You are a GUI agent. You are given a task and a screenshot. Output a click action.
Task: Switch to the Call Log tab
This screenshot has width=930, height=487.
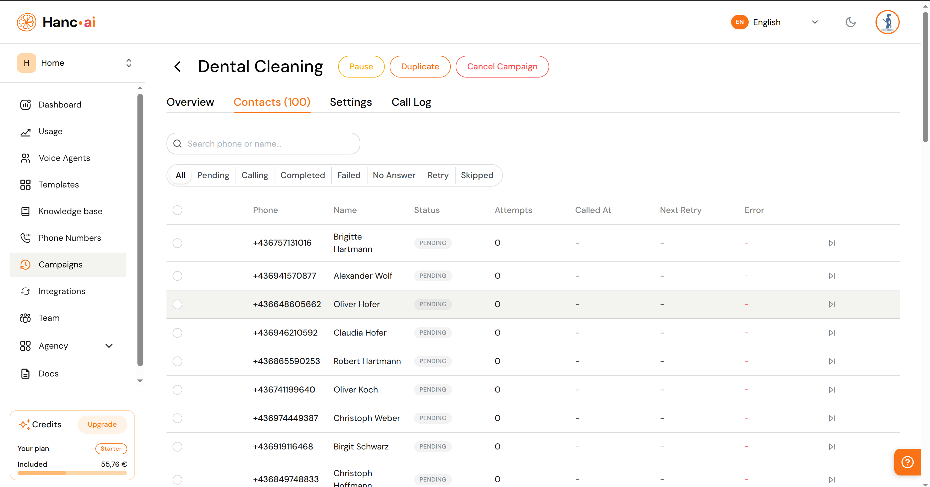[411, 102]
